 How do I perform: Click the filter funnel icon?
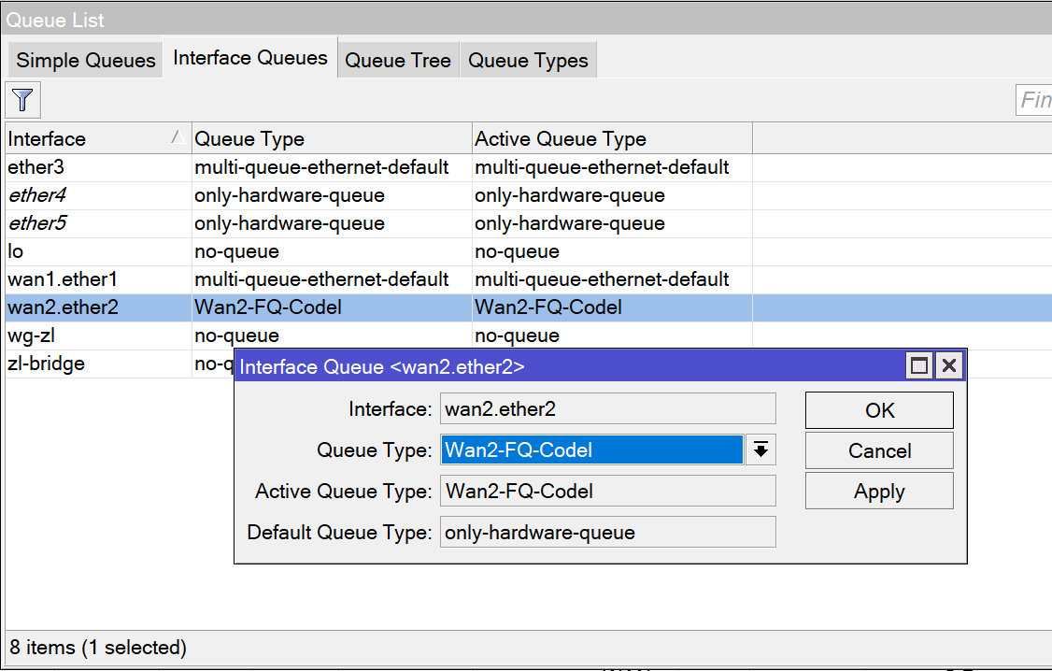click(x=22, y=100)
